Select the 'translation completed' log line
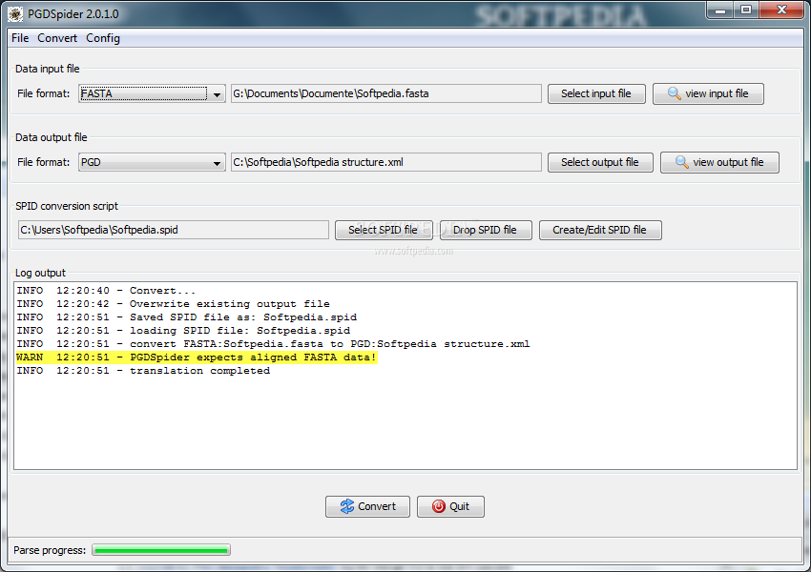This screenshot has width=811, height=572. 143,371
